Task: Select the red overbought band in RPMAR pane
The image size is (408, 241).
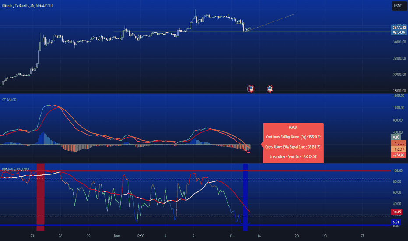Action: pyautogui.click(x=40, y=197)
